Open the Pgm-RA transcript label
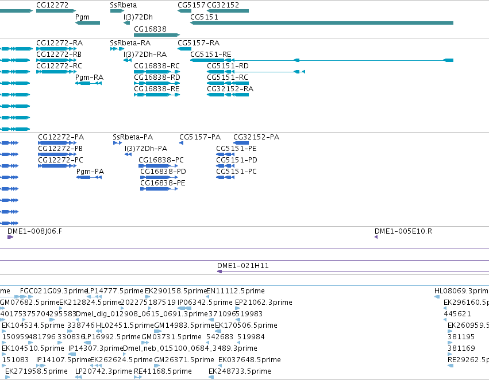The image size is (489, 380). pyautogui.click(x=89, y=77)
